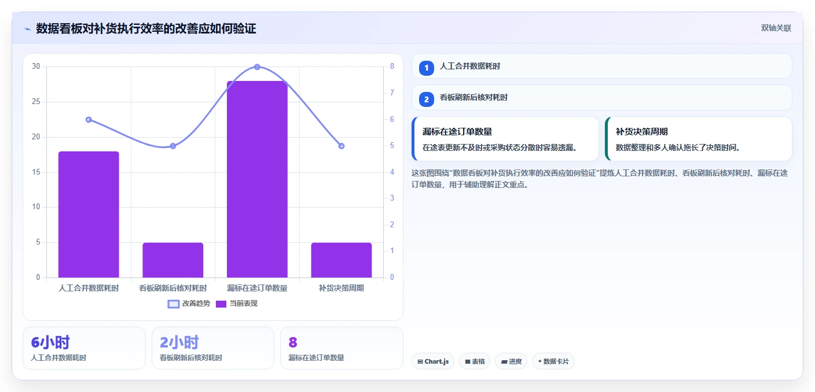Click trend line point above 补货决策周期 bar
Image resolution: width=815 pixels, height=392 pixels.
pos(342,146)
